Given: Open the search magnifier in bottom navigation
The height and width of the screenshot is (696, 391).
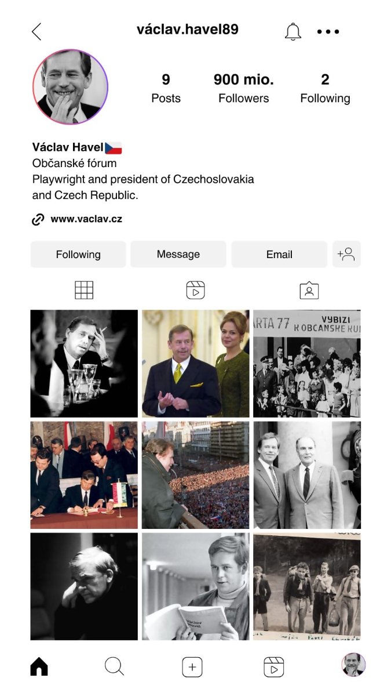Looking at the screenshot, I should coord(114,667).
